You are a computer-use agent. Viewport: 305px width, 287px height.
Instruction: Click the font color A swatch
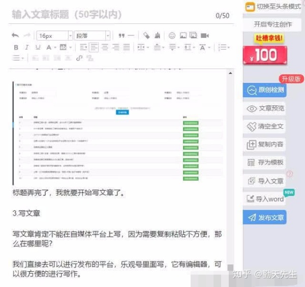tap(49, 47)
